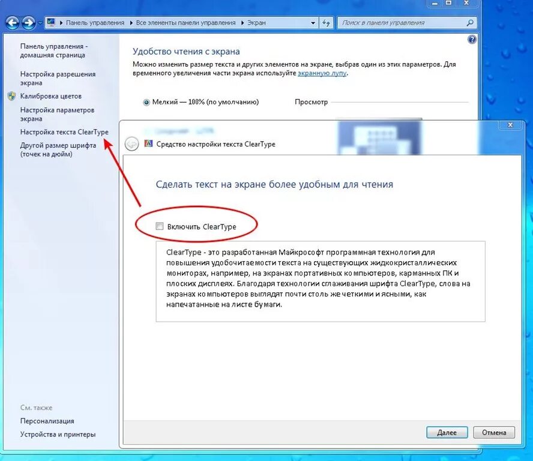Click 'Средство настройки текста ClearType' title text

tap(216, 144)
